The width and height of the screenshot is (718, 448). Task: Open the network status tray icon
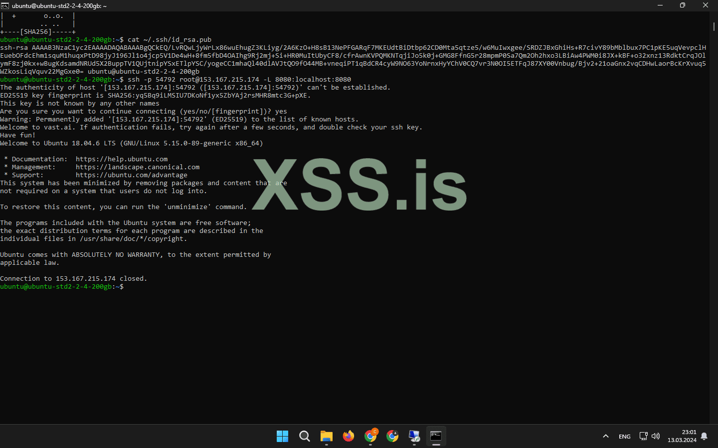644,437
